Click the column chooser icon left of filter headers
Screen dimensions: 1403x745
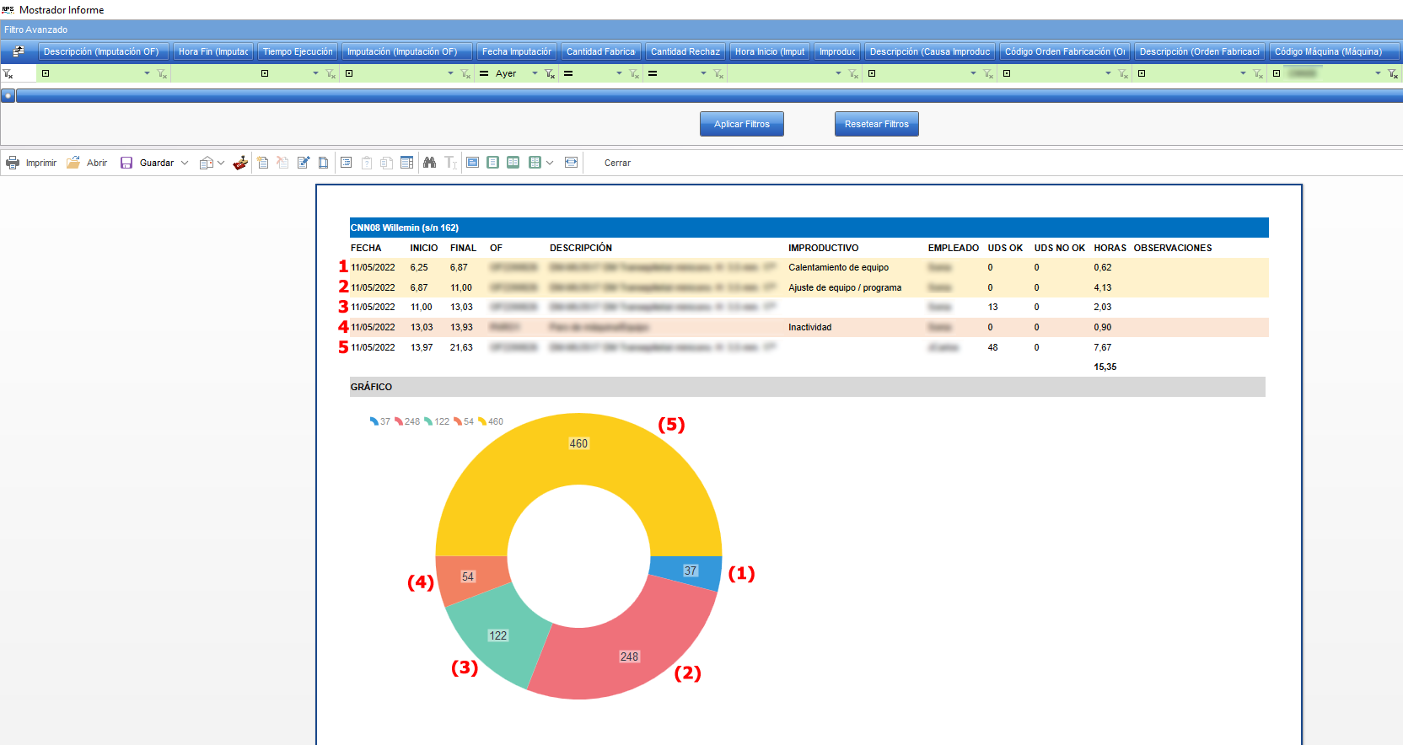point(19,51)
